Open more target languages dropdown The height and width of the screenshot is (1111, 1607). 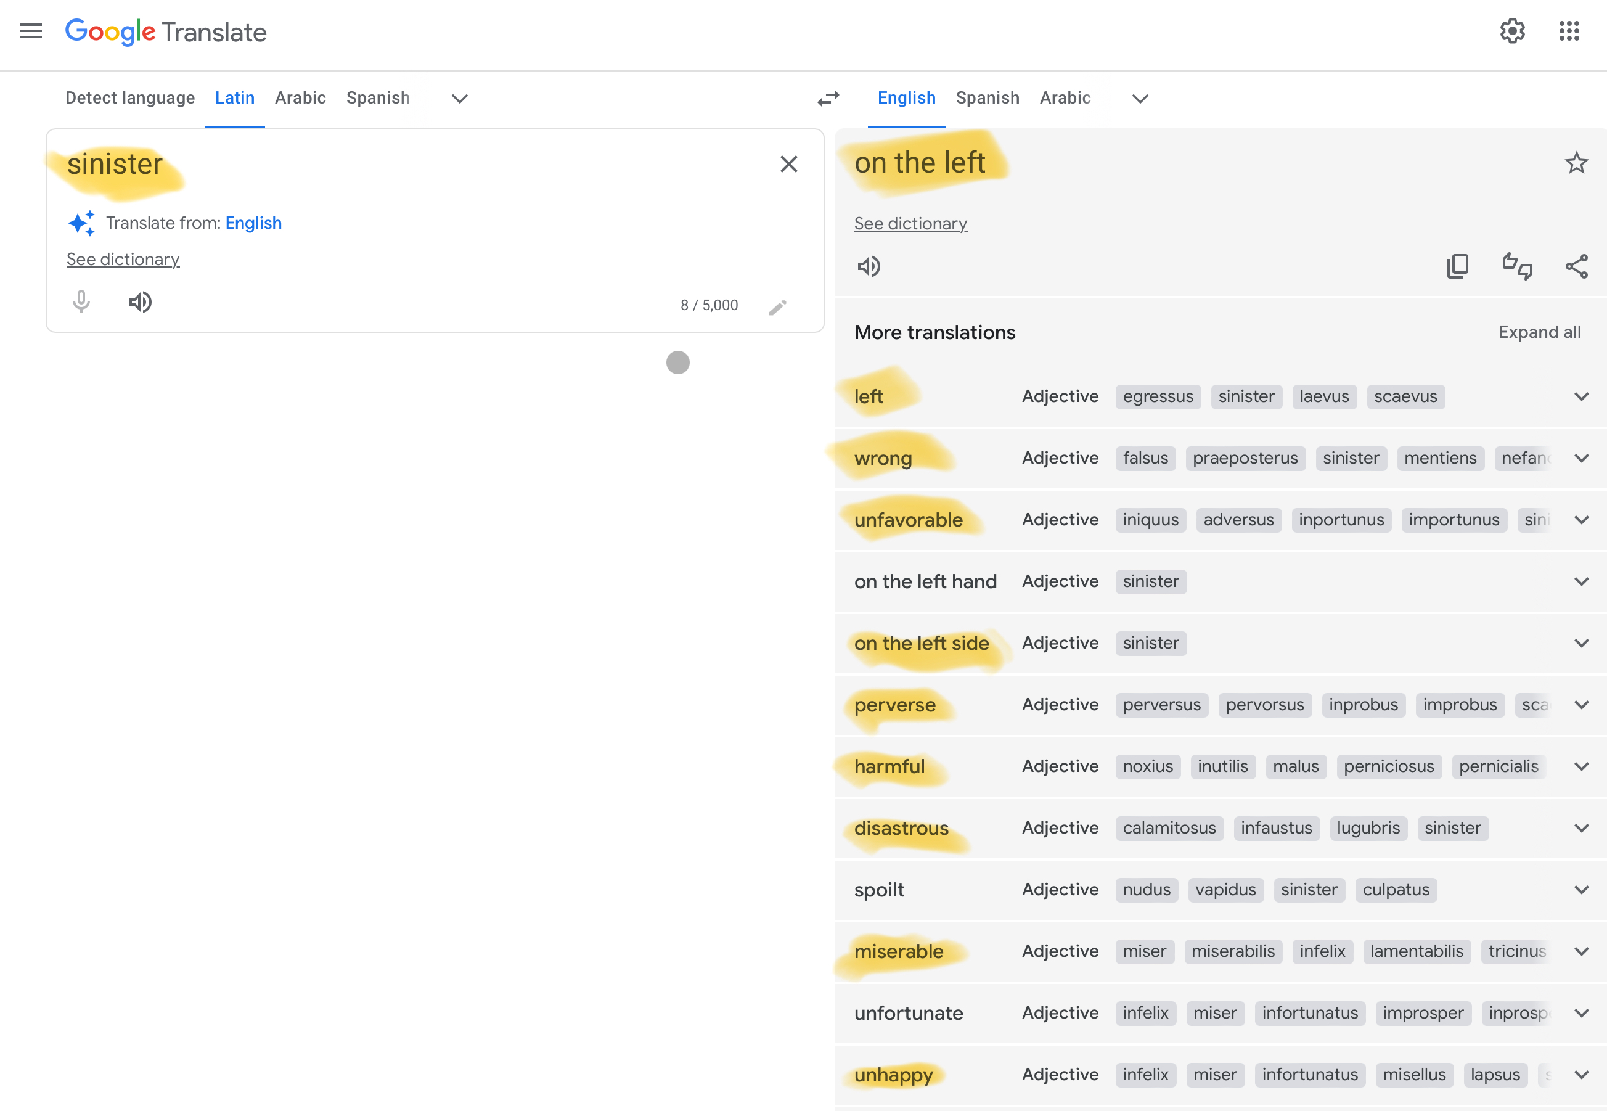point(1139,98)
